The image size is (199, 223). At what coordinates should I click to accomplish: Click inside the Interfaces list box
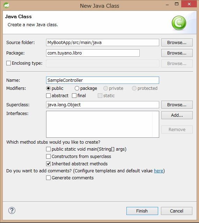tap(103, 124)
